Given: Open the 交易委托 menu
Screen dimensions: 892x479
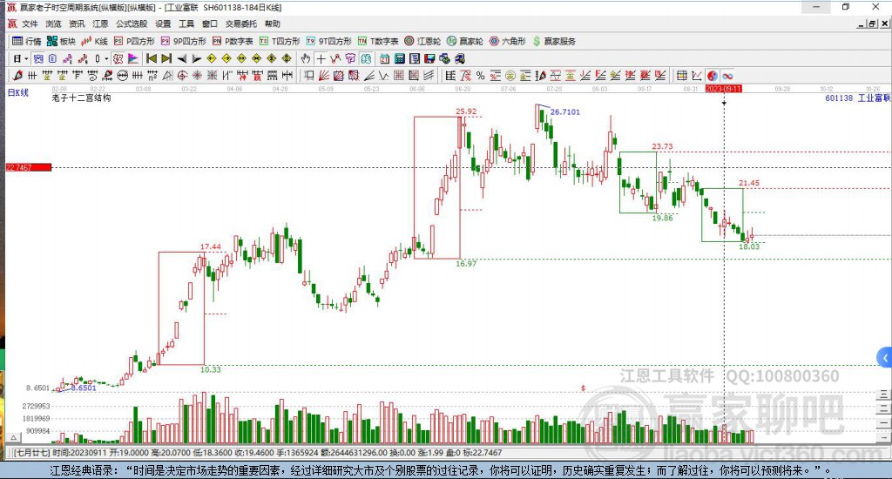Looking at the screenshot, I should 241,24.
